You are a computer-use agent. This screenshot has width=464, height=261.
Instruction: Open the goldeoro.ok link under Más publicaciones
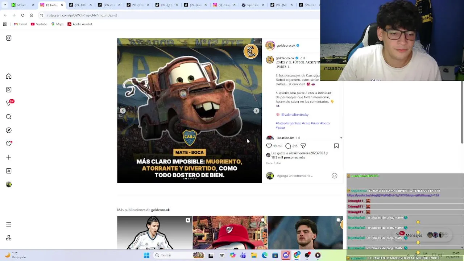(160, 210)
